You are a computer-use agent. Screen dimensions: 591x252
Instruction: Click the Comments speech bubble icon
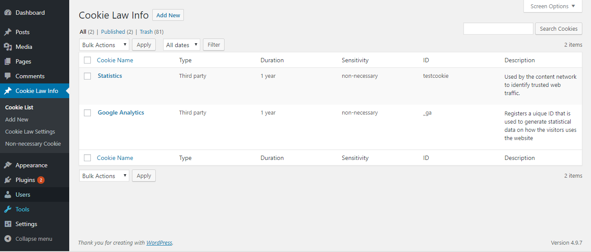coord(8,76)
